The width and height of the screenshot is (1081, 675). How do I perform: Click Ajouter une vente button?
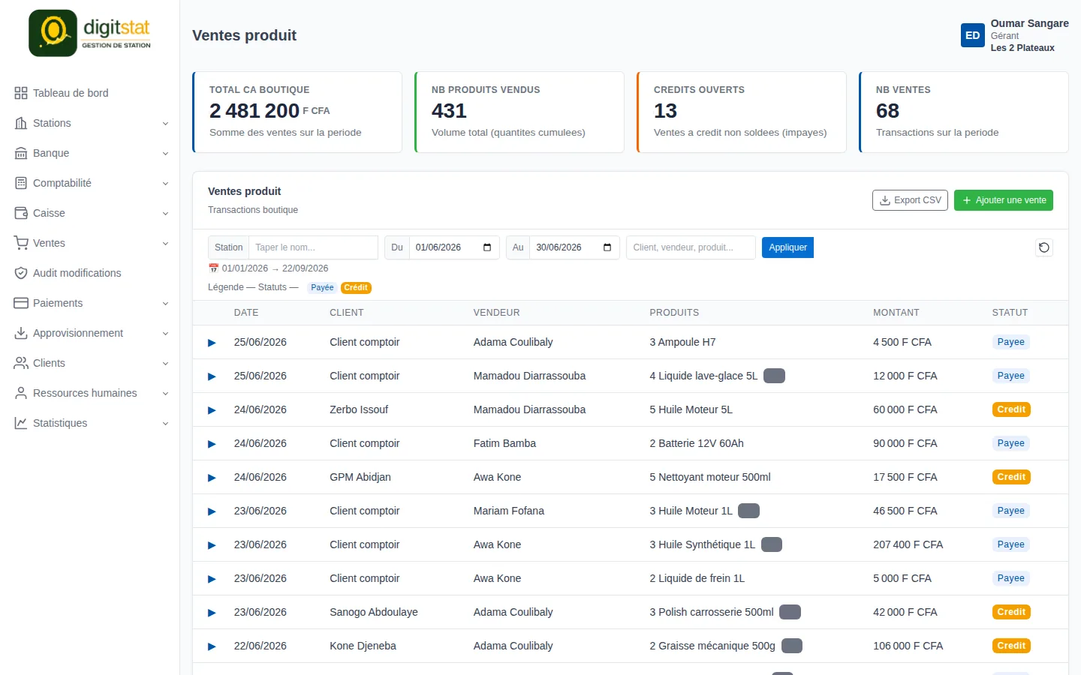pyautogui.click(x=1004, y=200)
